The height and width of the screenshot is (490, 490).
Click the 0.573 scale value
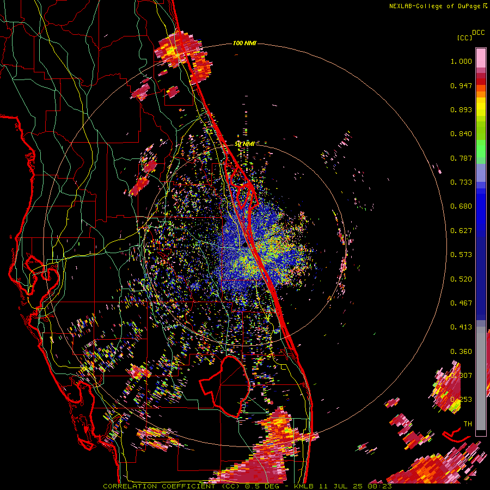(461, 255)
